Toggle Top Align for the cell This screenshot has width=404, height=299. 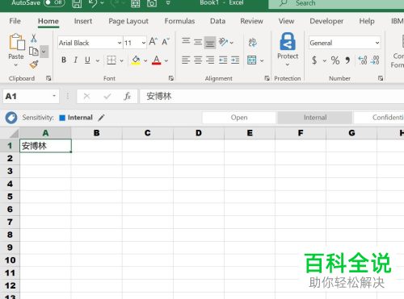(186, 42)
